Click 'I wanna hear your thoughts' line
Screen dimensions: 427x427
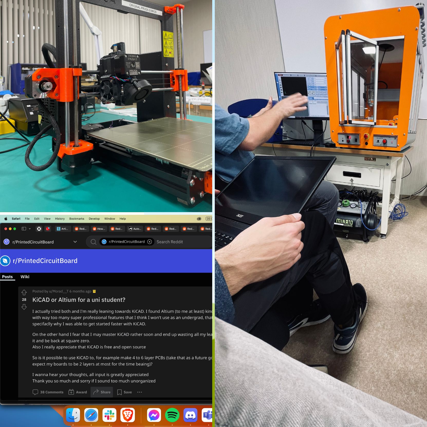[90, 375]
